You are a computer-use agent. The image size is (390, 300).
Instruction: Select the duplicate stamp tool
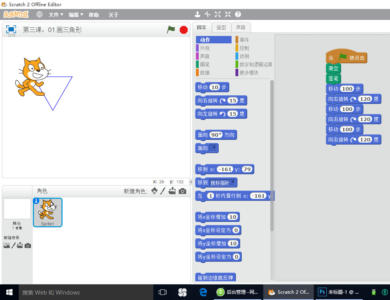(x=198, y=14)
